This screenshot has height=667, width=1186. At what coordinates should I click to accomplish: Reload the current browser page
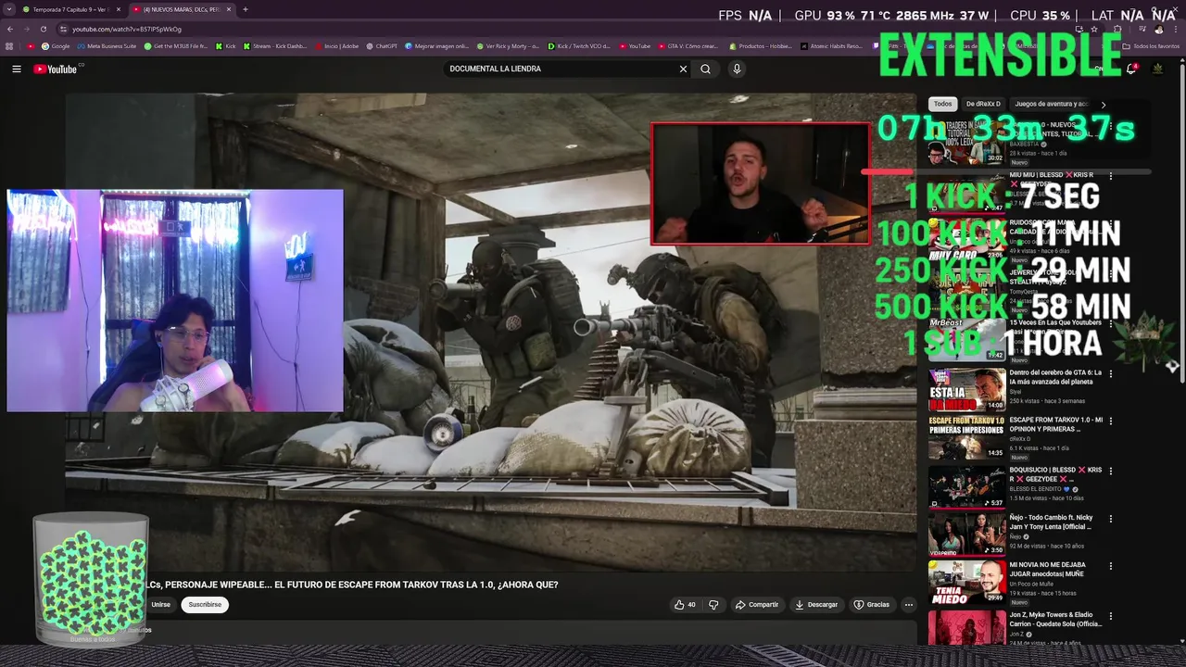(x=43, y=29)
